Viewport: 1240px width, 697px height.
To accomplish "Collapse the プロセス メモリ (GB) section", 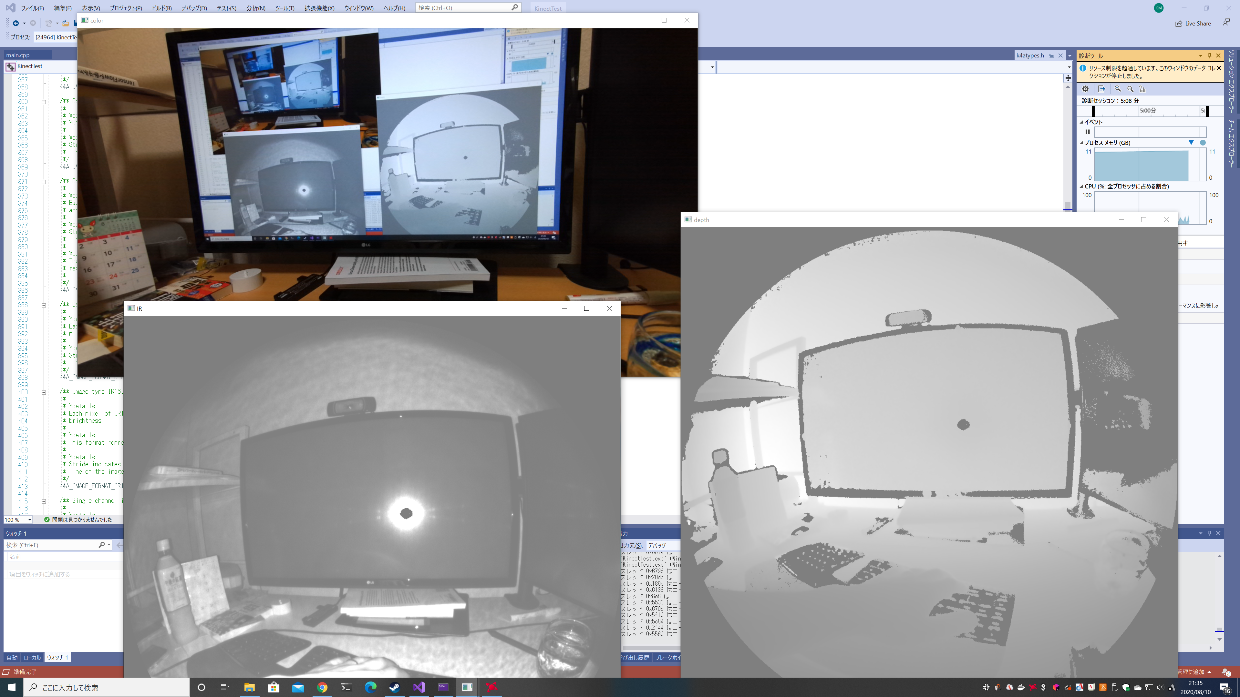I will click(x=1082, y=143).
